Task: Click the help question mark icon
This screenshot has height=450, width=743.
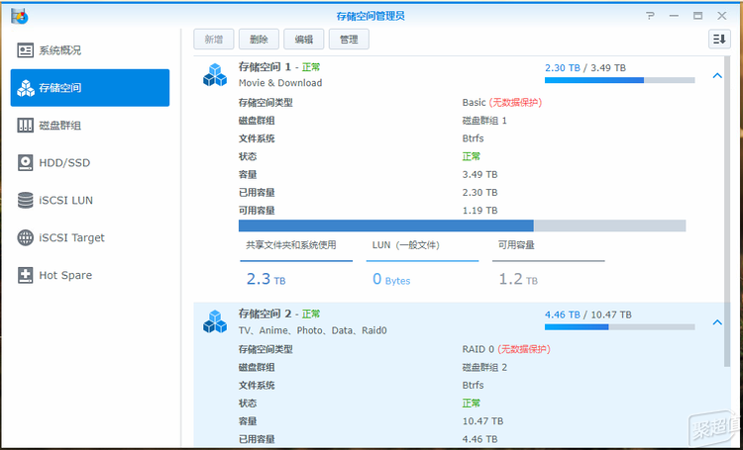Action: tap(650, 16)
